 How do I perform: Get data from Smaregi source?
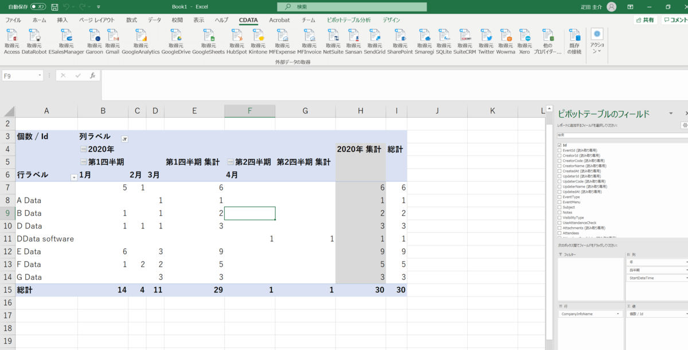pyautogui.click(x=425, y=42)
